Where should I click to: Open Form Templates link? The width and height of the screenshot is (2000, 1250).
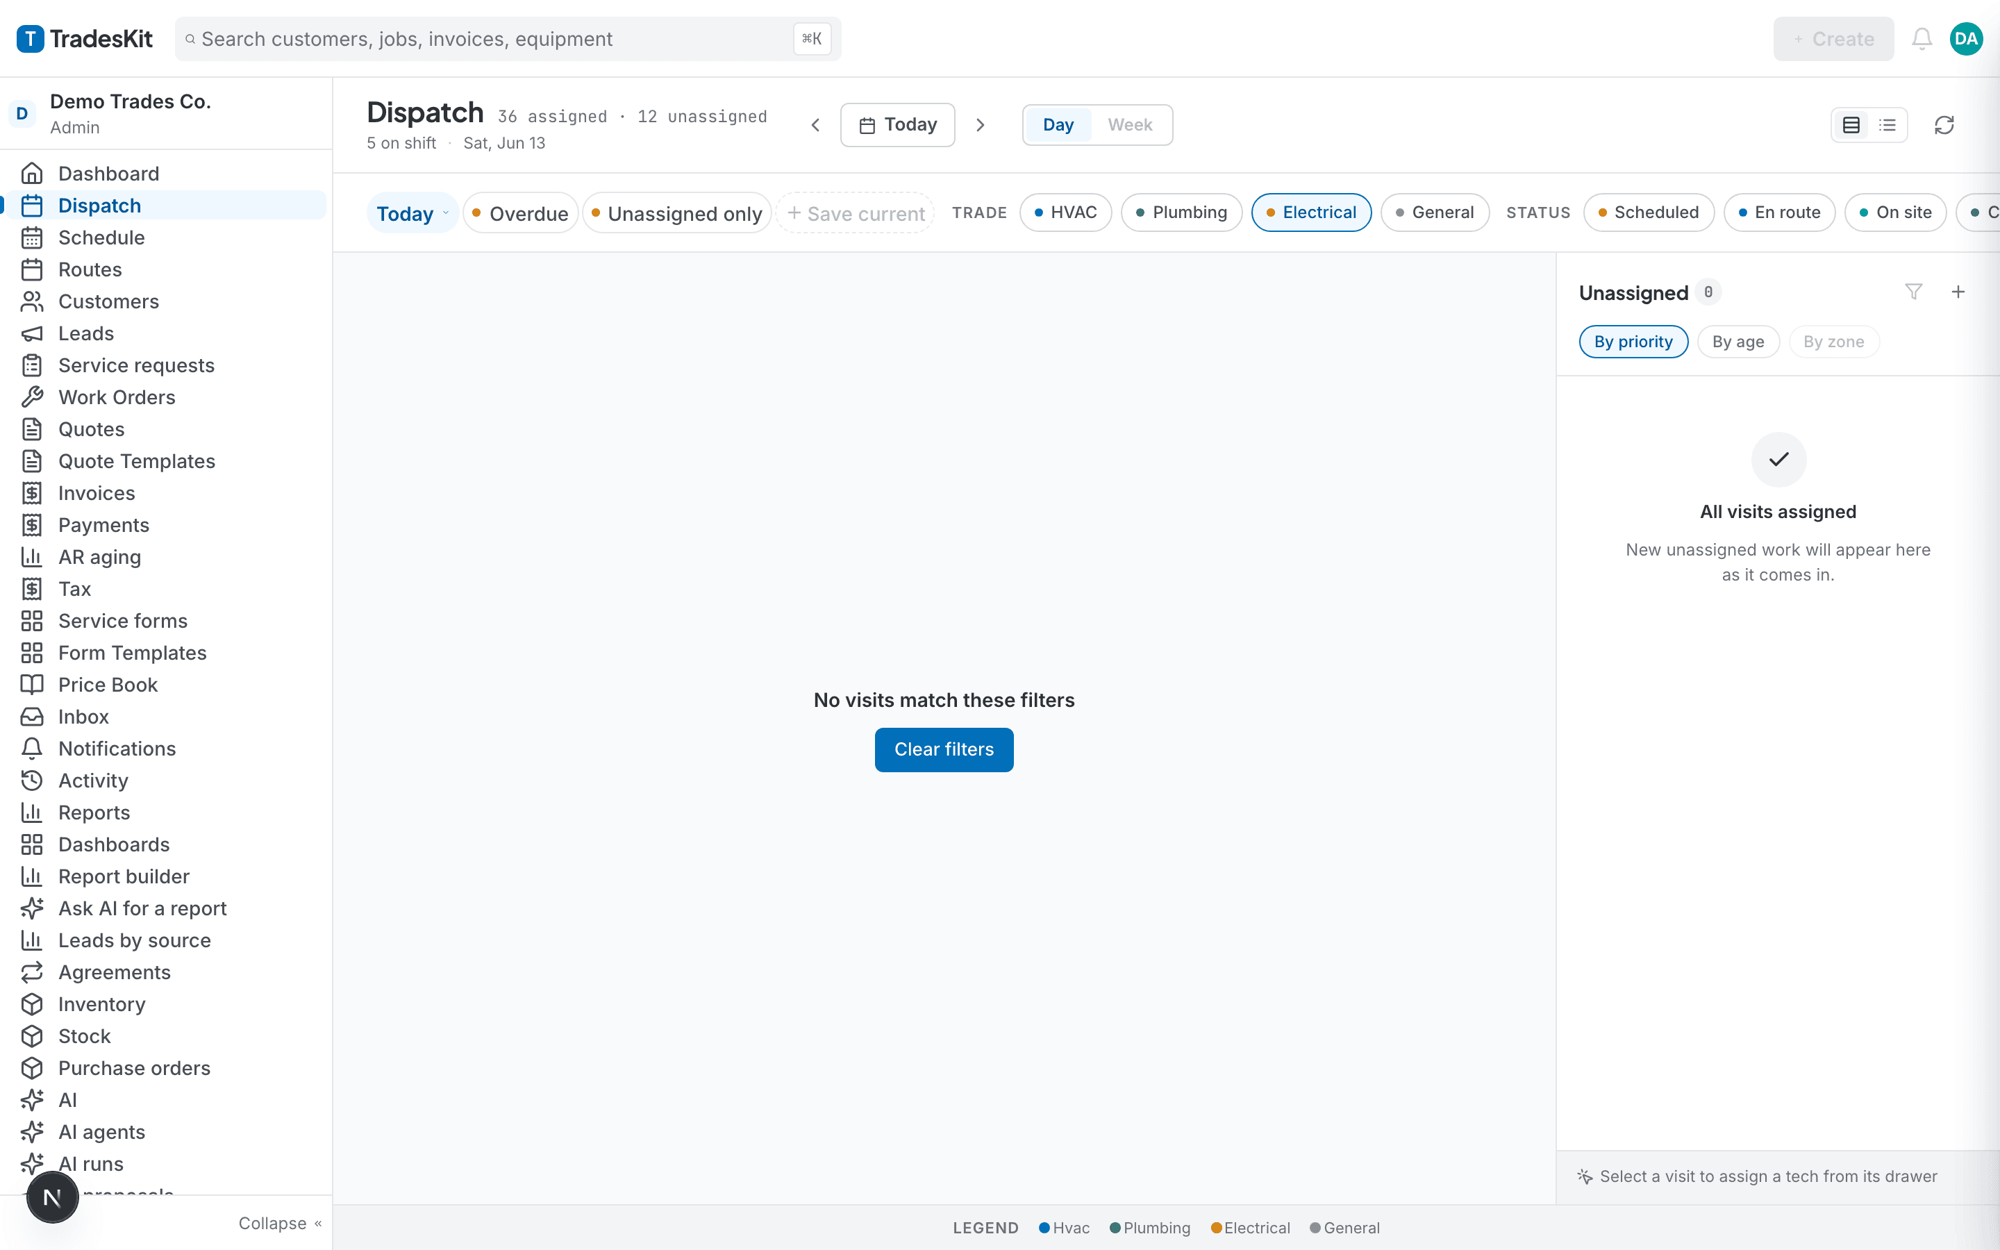(x=165, y=653)
